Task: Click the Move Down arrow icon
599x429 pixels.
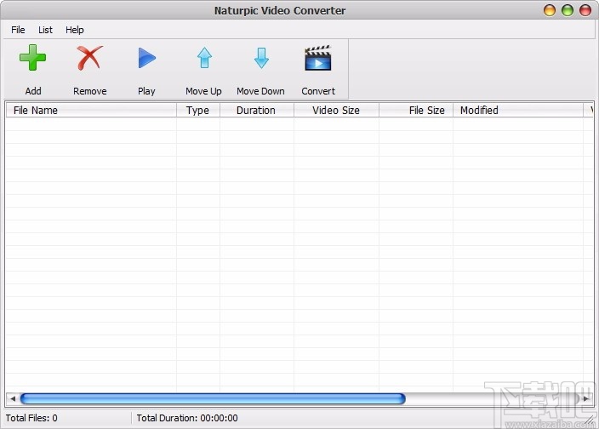Action: point(261,58)
